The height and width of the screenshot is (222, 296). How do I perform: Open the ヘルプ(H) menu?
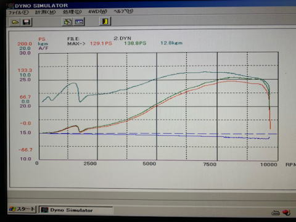pyautogui.click(x=123, y=11)
